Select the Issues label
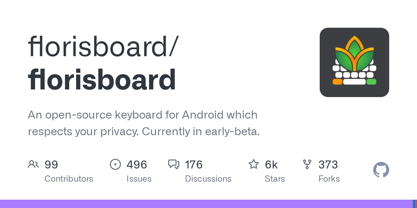 tap(139, 179)
